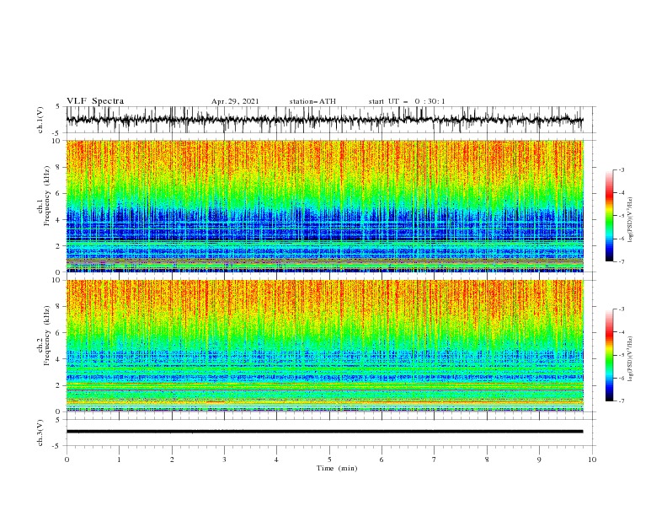
Task: Click the 'start UT = 0 :30: 1' text
Action: tap(407, 101)
